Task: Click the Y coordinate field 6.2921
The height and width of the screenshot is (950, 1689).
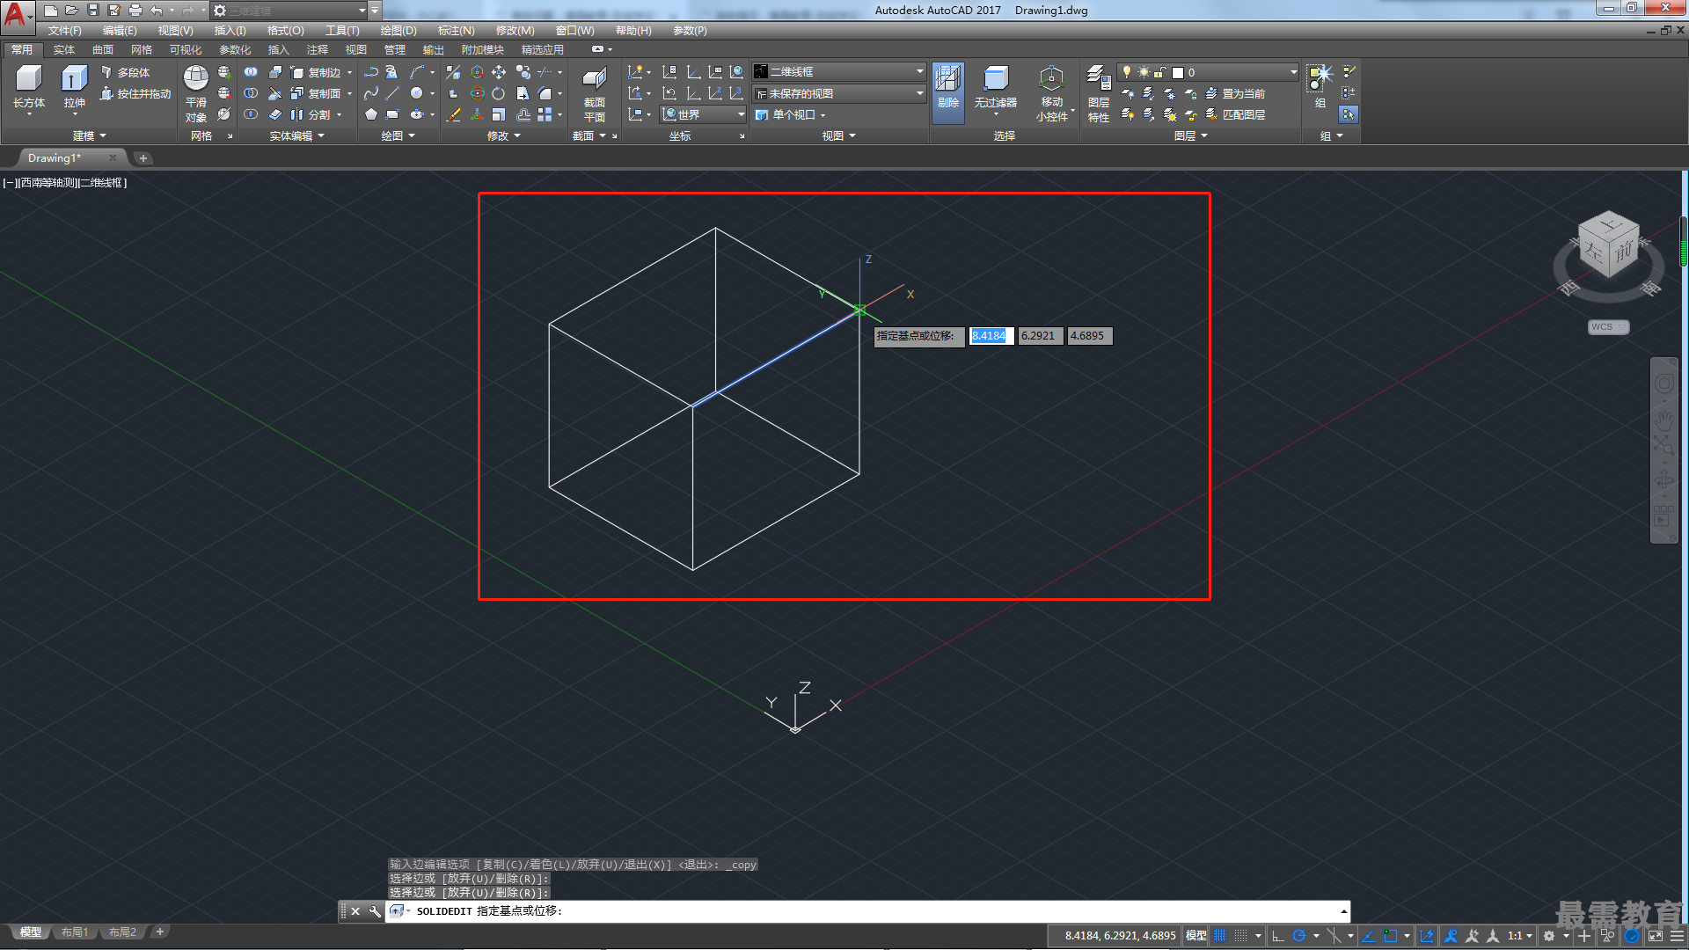Action: tap(1040, 336)
